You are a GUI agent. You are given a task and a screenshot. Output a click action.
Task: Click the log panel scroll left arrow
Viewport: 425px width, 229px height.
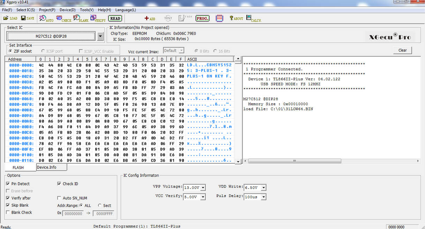coord(245,161)
